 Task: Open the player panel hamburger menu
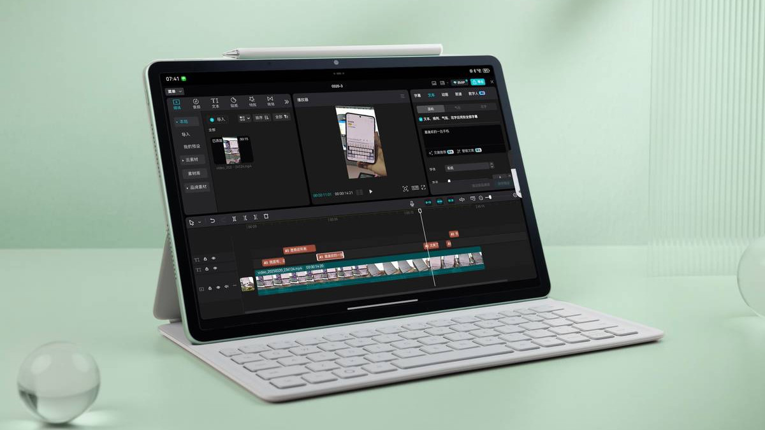[402, 96]
